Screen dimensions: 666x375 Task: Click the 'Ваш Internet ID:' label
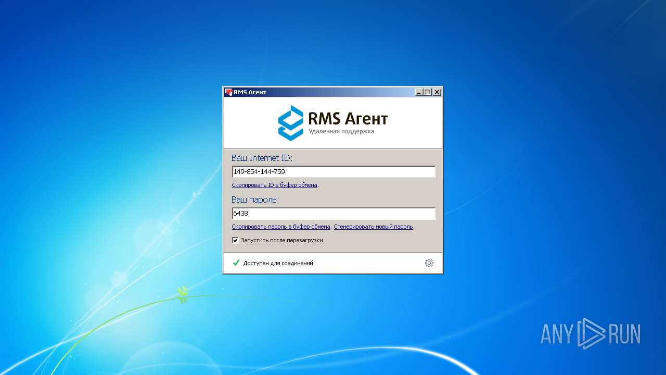click(x=262, y=158)
